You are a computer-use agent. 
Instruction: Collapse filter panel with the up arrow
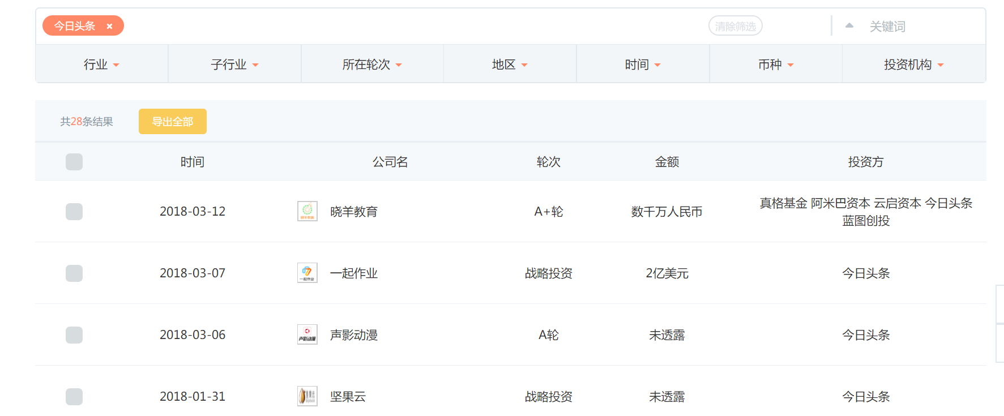849,25
